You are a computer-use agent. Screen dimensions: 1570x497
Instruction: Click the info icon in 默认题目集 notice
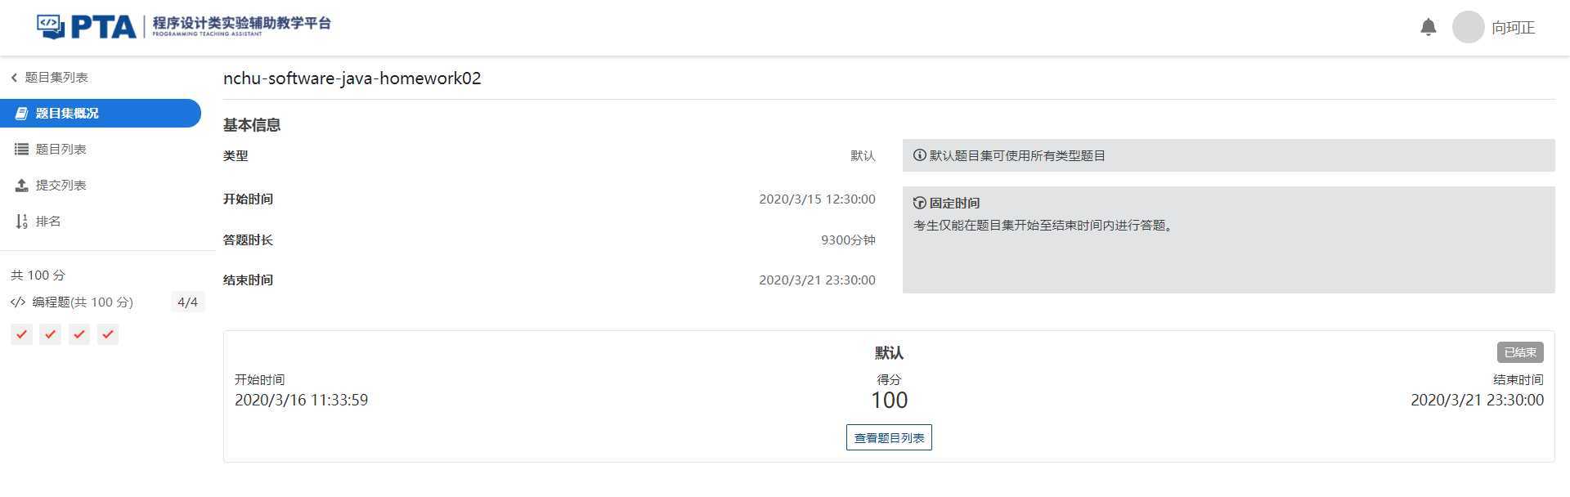920,155
